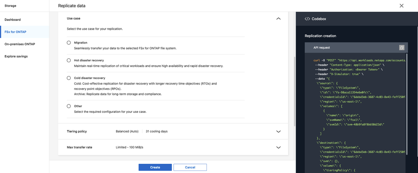Copy the API request code
418x173 pixels.
click(402, 48)
